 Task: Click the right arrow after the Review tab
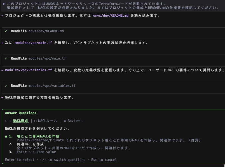[x=82, y=121]
